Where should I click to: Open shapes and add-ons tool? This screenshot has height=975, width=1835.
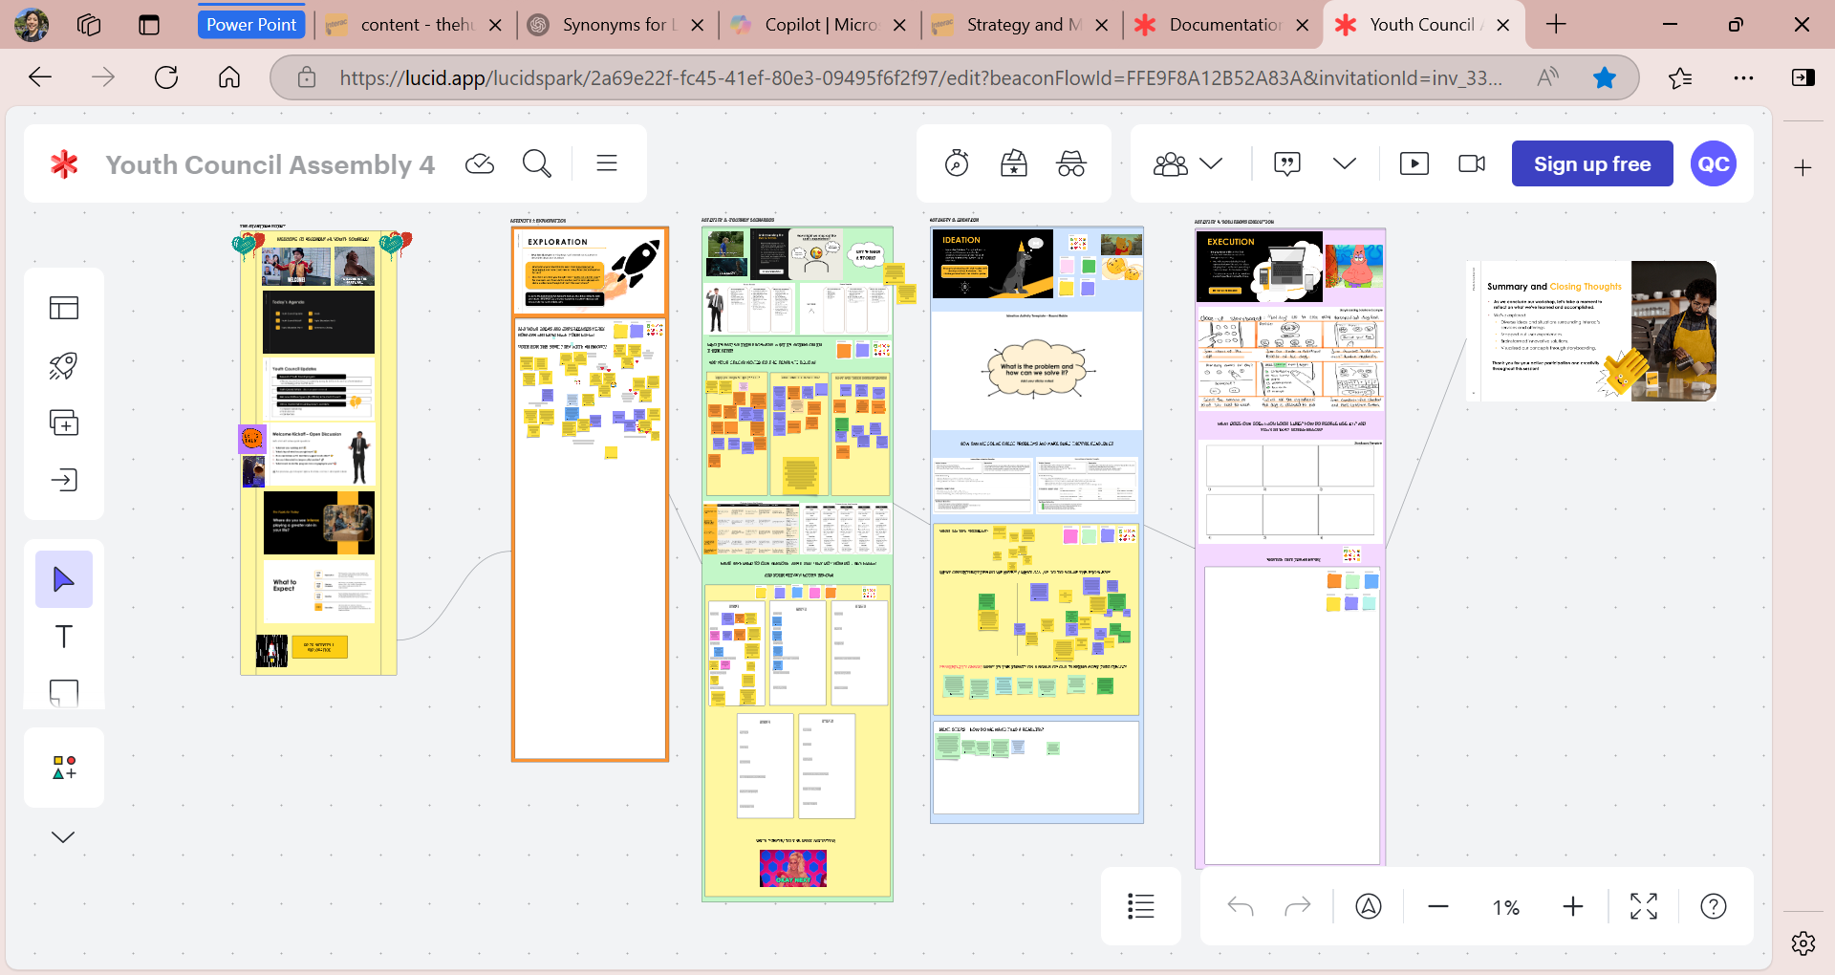[x=63, y=768]
